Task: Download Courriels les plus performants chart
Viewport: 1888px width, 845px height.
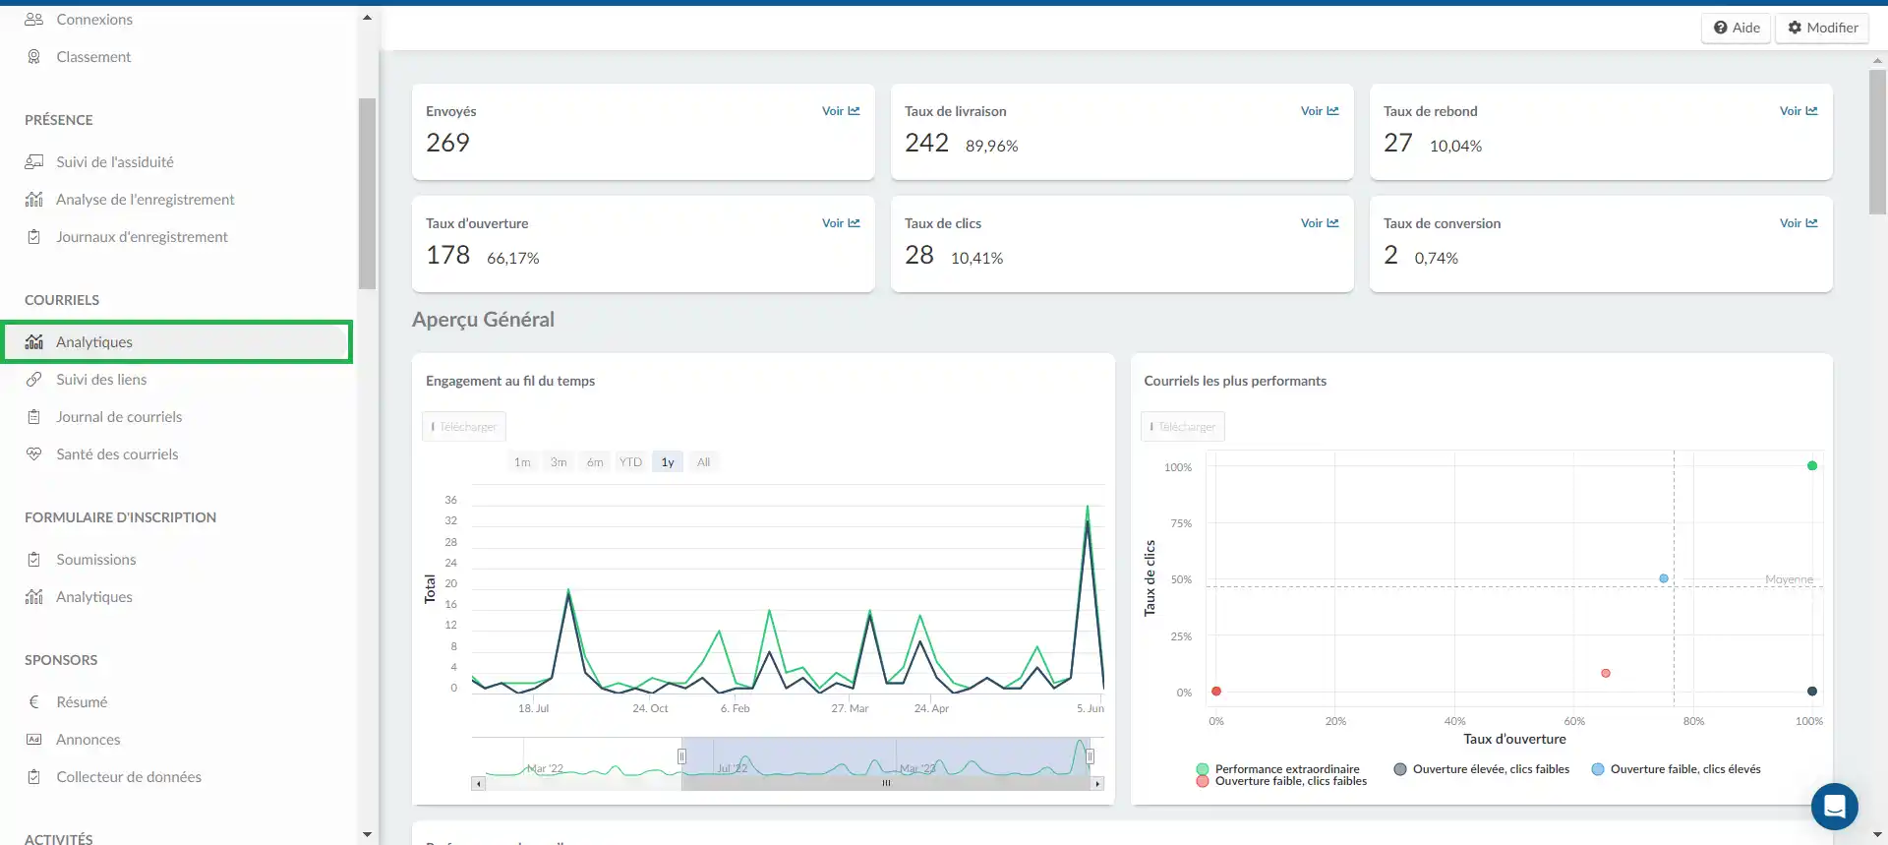Action: click(x=1183, y=427)
